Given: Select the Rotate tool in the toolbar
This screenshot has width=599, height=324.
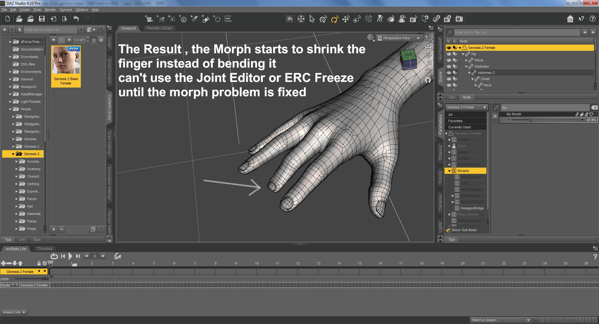Looking at the screenshot, I should pyautogui.click(x=334, y=19).
